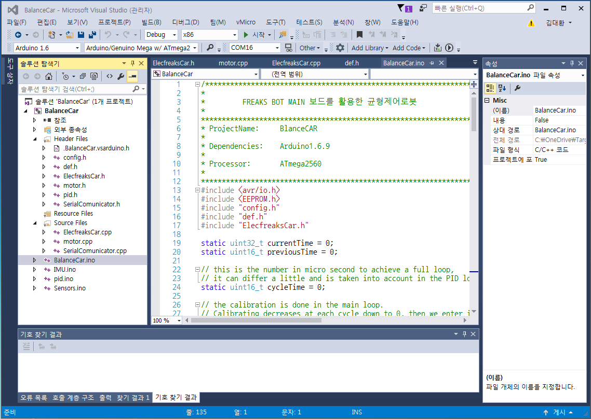Click the 도구 상자 vertical side tab

pos(10,71)
